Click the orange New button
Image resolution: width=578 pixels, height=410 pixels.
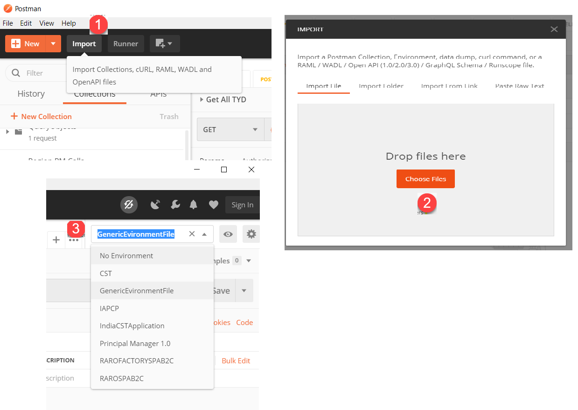(25, 44)
